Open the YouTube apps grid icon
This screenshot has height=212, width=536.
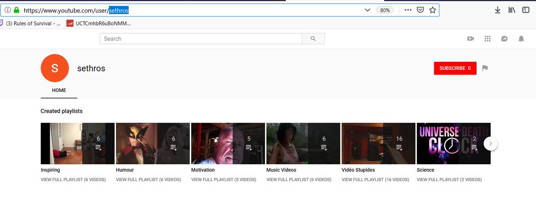[487, 39]
